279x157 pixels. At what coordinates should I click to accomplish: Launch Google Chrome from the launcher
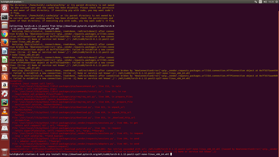click(x=4, y=34)
